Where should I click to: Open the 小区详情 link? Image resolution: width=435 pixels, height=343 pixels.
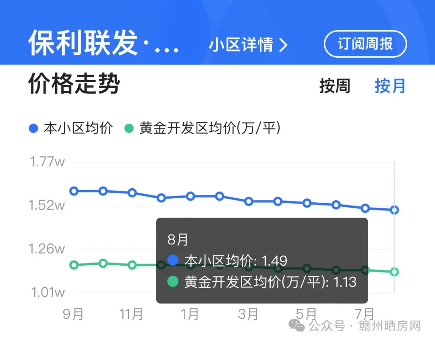(248, 45)
